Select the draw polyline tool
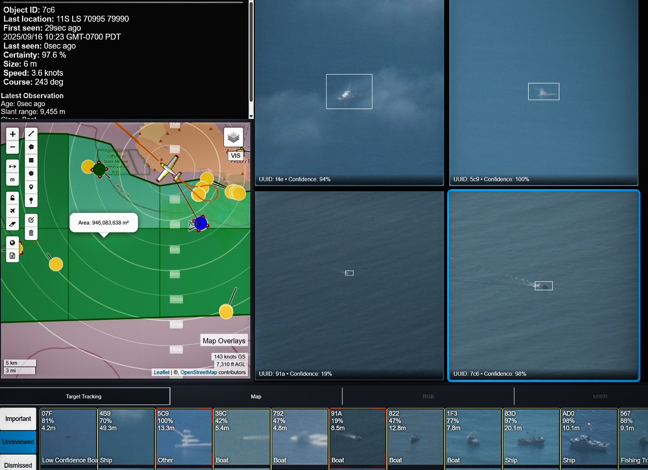648x470 pixels. click(31, 134)
